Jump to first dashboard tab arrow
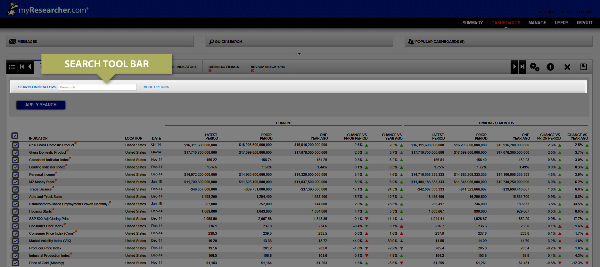Viewport: 600px width, 267px height. click(22, 67)
